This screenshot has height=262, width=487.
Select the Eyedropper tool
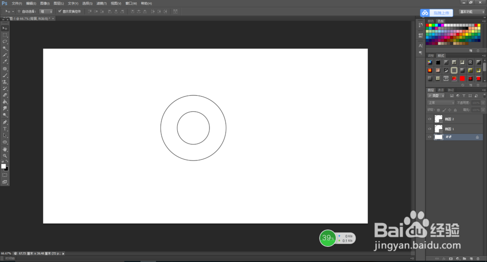(5, 62)
